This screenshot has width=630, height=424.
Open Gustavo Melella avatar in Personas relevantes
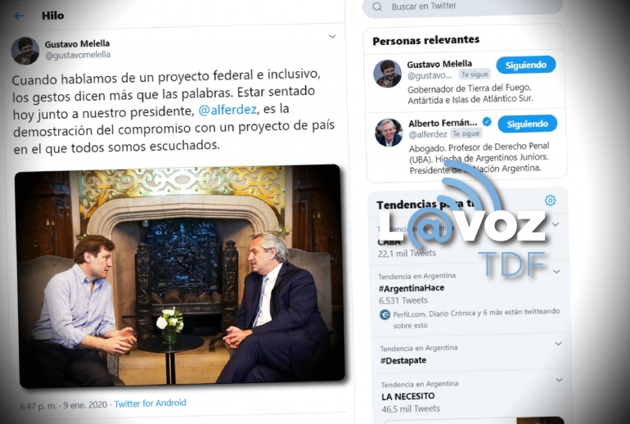pos(387,74)
